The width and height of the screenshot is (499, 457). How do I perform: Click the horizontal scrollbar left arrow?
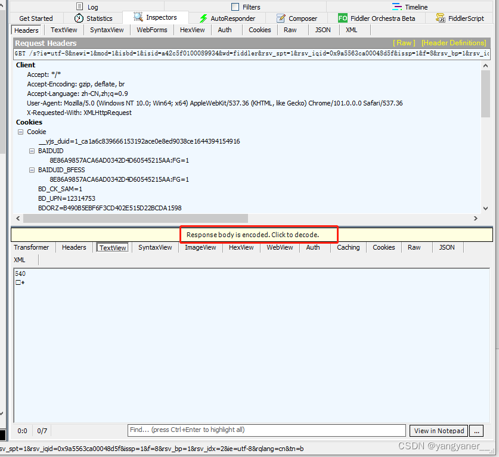tap(18, 219)
